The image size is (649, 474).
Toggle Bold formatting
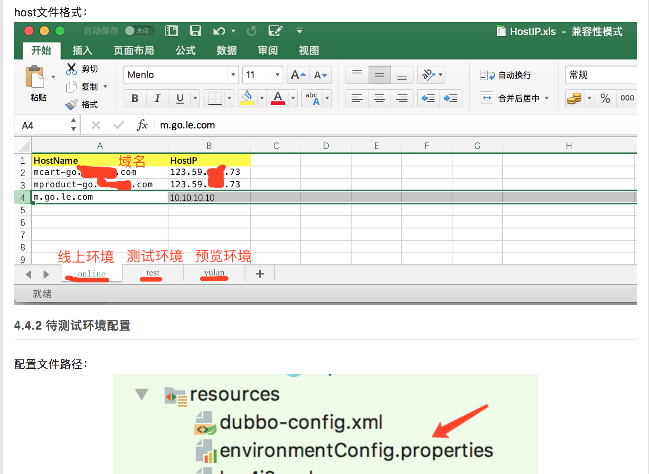click(135, 98)
